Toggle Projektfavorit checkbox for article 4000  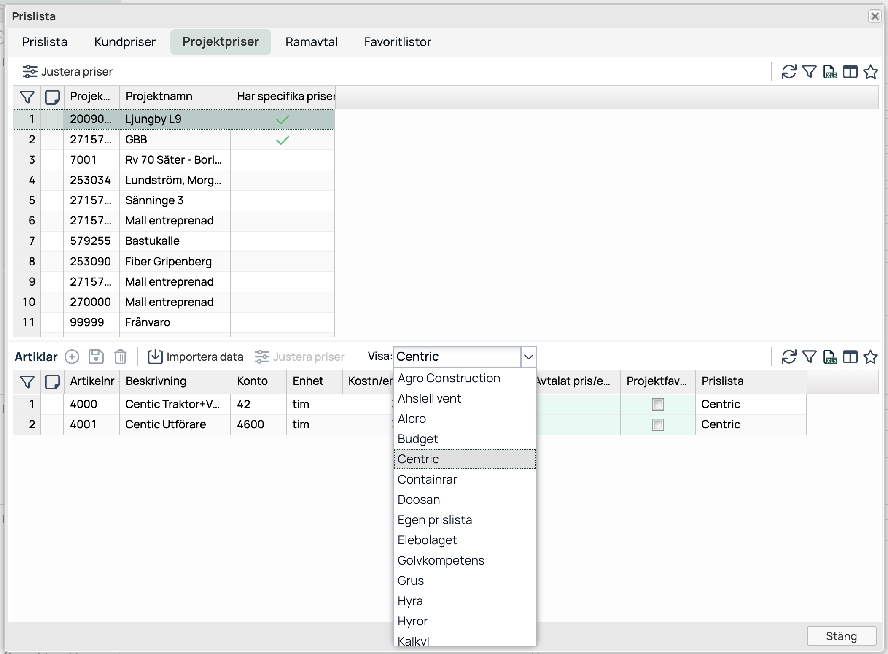click(x=657, y=404)
